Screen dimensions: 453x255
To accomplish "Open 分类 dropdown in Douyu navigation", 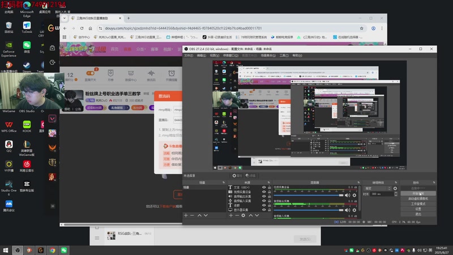I will 140,49.
